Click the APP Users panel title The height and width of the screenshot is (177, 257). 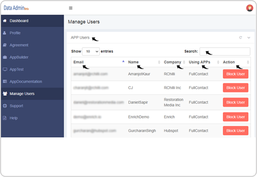tap(80, 38)
